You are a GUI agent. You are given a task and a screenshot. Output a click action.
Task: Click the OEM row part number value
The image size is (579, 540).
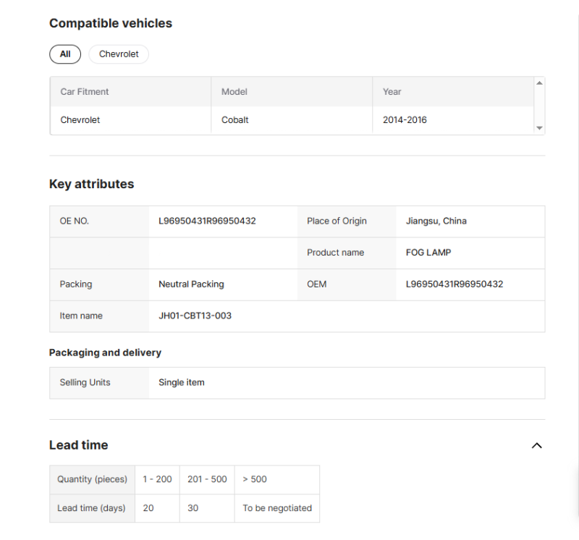[455, 284]
